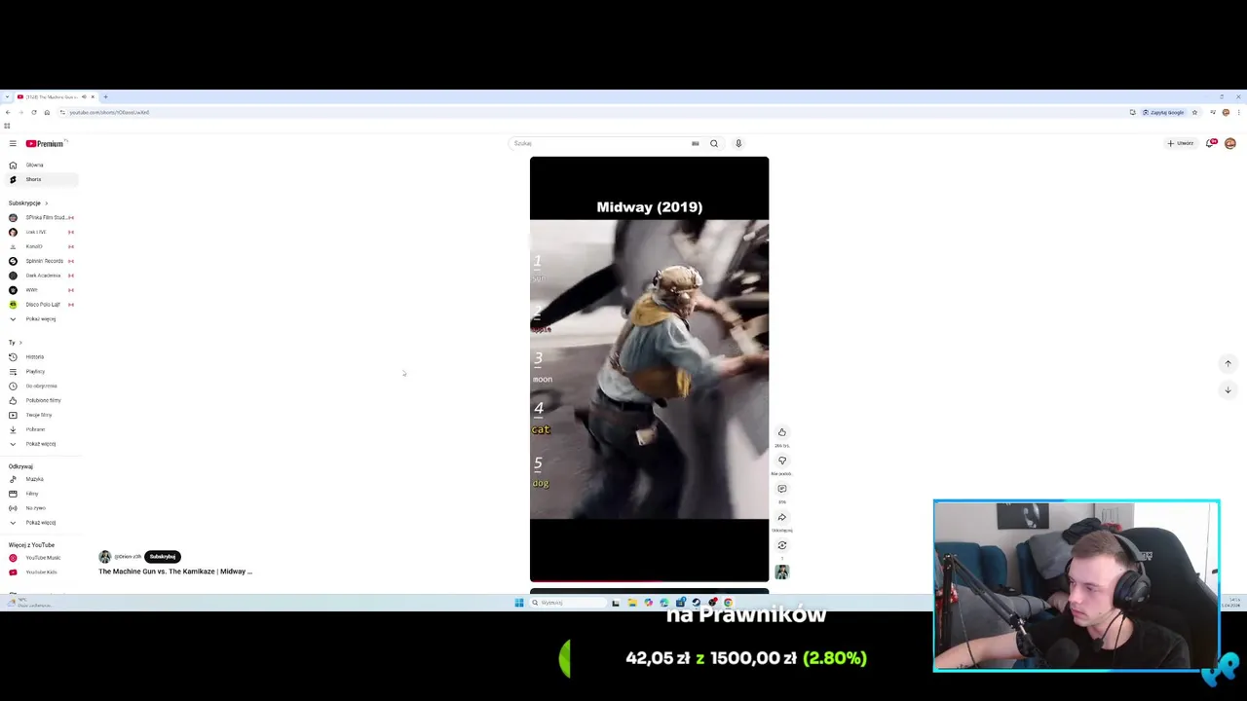Open Chrome from the taskbar
This screenshot has width=1247, height=701.
click(729, 603)
